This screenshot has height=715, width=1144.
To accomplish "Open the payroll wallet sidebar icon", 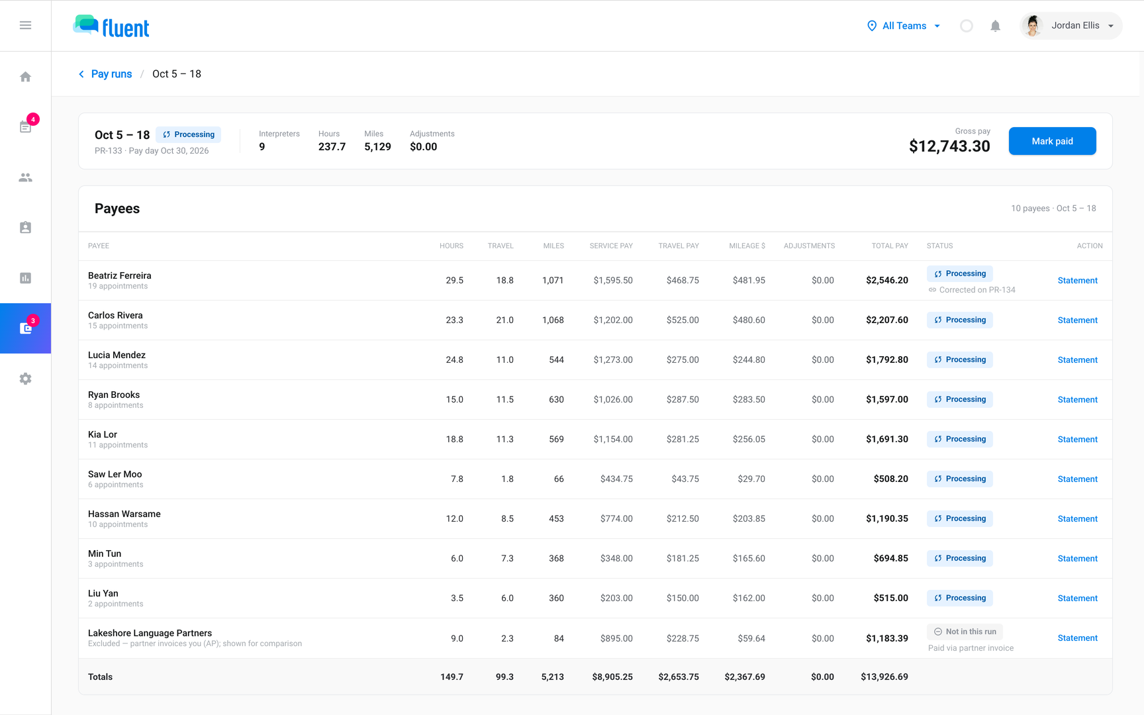I will [x=25, y=328].
